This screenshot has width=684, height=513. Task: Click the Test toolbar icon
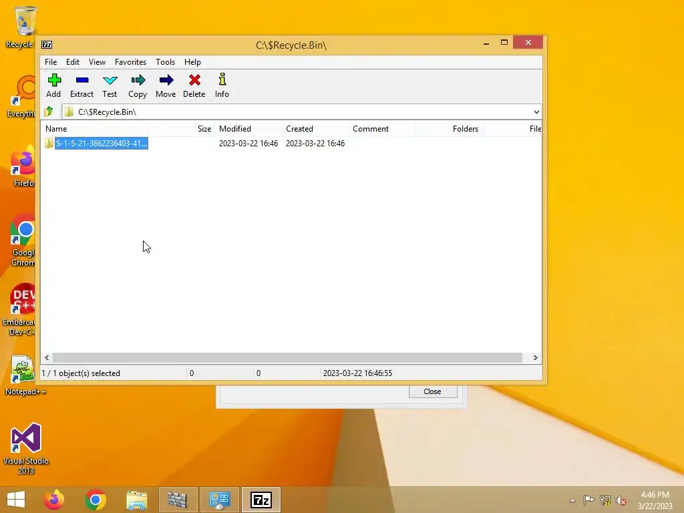coord(110,80)
